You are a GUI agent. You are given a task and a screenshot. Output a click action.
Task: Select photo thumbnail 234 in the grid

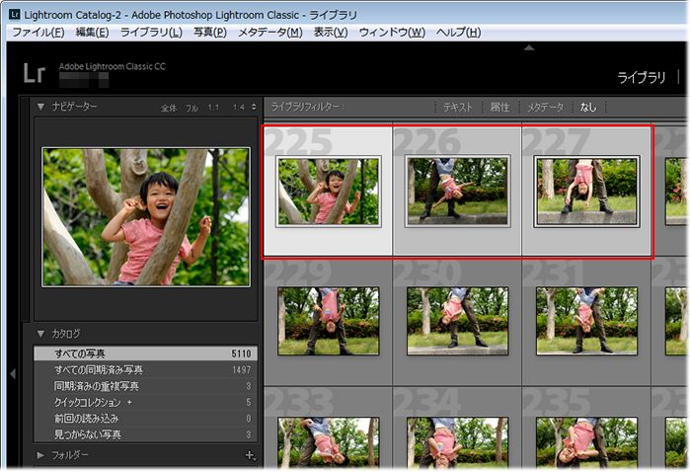click(457, 442)
